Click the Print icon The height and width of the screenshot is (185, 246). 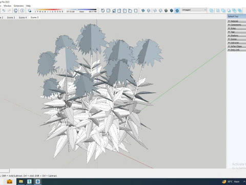pyautogui.click(x=16, y=11)
